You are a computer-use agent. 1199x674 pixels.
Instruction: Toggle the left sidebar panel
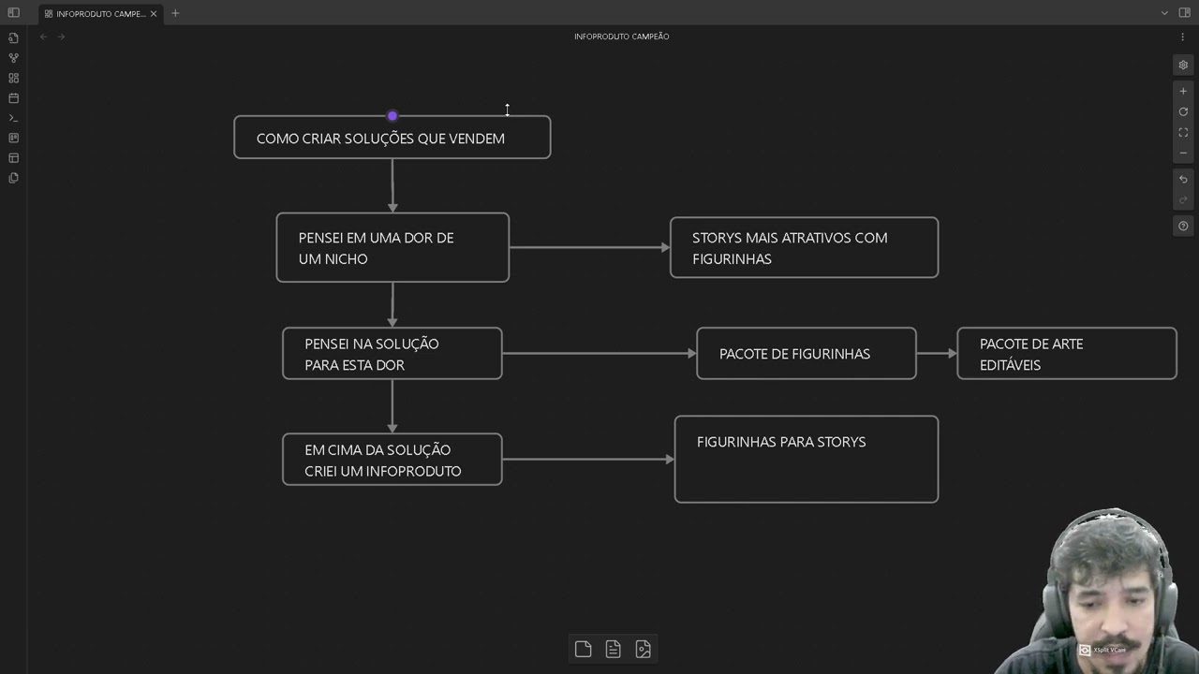pos(13,13)
